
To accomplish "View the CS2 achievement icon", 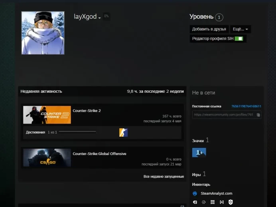I will tap(123, 132).
